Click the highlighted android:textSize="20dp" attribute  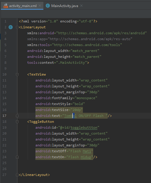(x=59, y=110)
